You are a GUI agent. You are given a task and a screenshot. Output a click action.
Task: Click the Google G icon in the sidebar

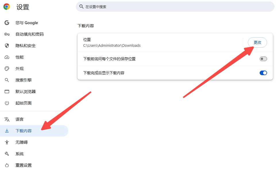point(7,23)
